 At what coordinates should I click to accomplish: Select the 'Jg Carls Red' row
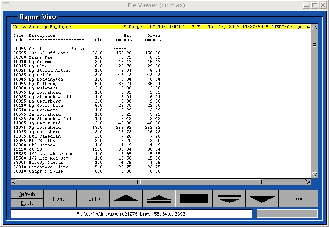(87, 123)
